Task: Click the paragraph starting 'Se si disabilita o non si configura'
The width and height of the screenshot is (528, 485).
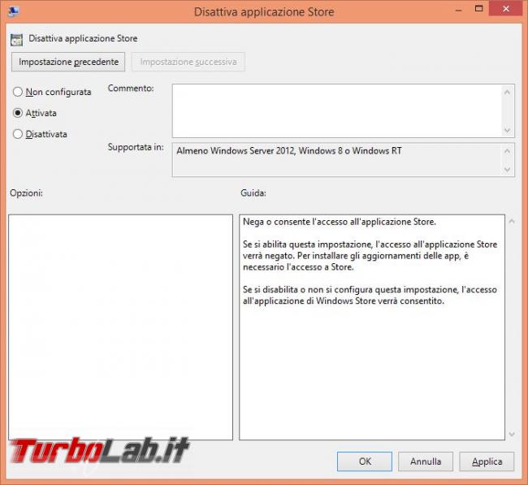Action: 370,295
